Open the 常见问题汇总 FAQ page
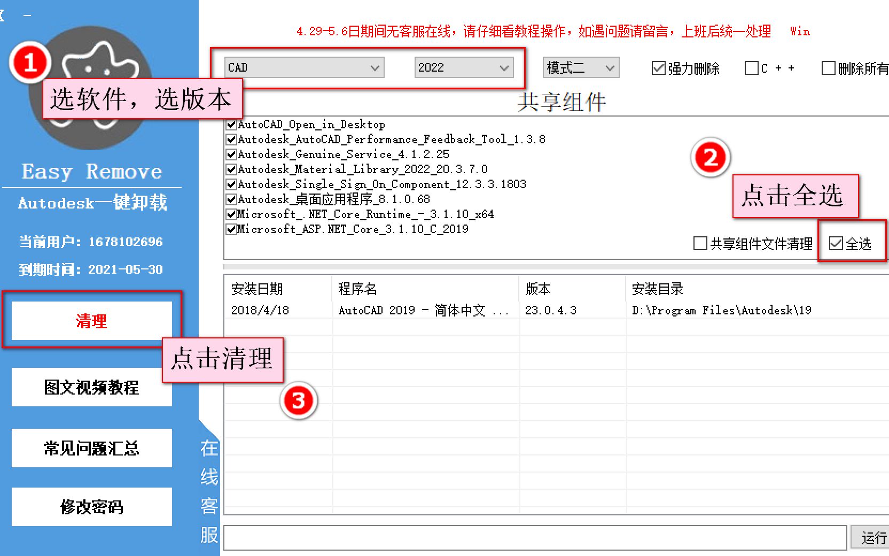The image size is (889, 556). 91,448
